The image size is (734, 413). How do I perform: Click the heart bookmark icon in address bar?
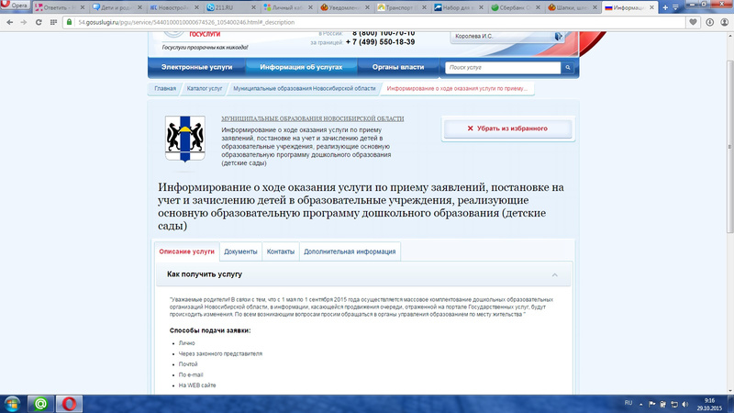(693, 22)
